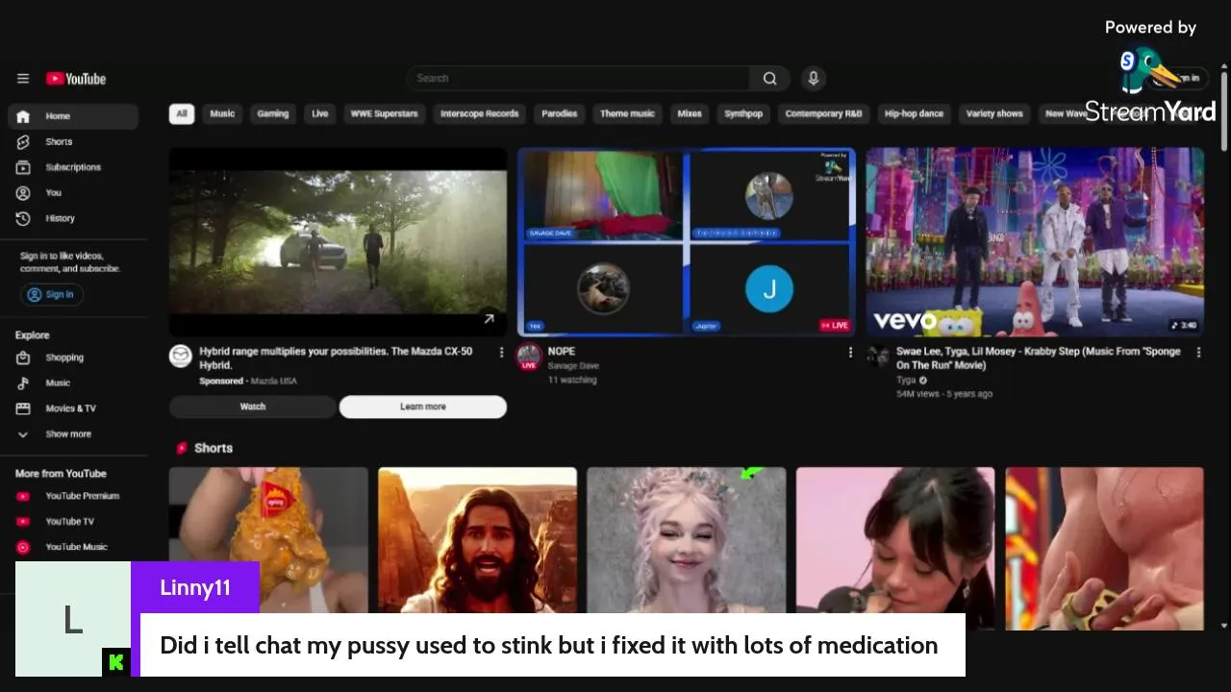Open Shopping under Explore
Image resolution: width=1231 pixels, height=692 pixels.
73,358
